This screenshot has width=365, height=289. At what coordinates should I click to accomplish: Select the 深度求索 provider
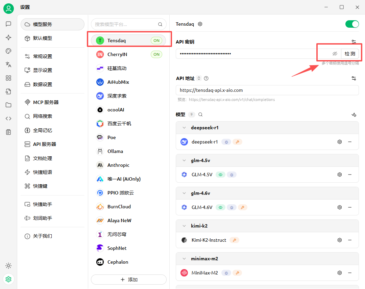(x=129, y=96)
